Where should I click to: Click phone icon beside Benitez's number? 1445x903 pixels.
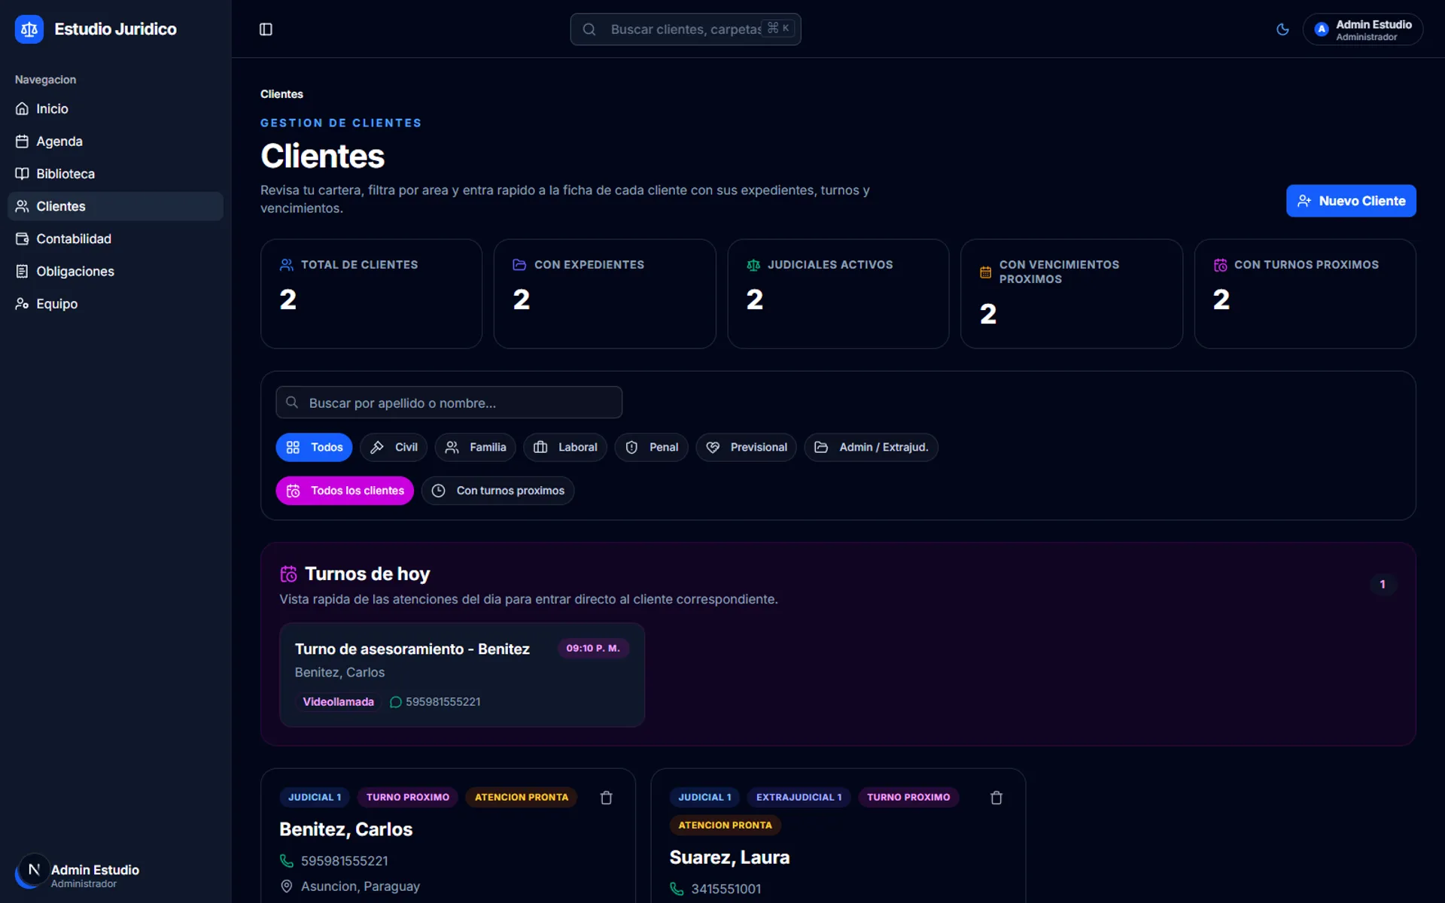[287, 861]
